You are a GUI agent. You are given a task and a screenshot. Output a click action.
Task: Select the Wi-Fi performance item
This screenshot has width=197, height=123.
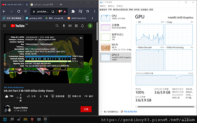[115, 47]
